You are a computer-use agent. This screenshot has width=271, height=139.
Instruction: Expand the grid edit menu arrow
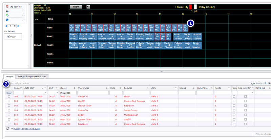pyautogui.click(x=24, y=15)
